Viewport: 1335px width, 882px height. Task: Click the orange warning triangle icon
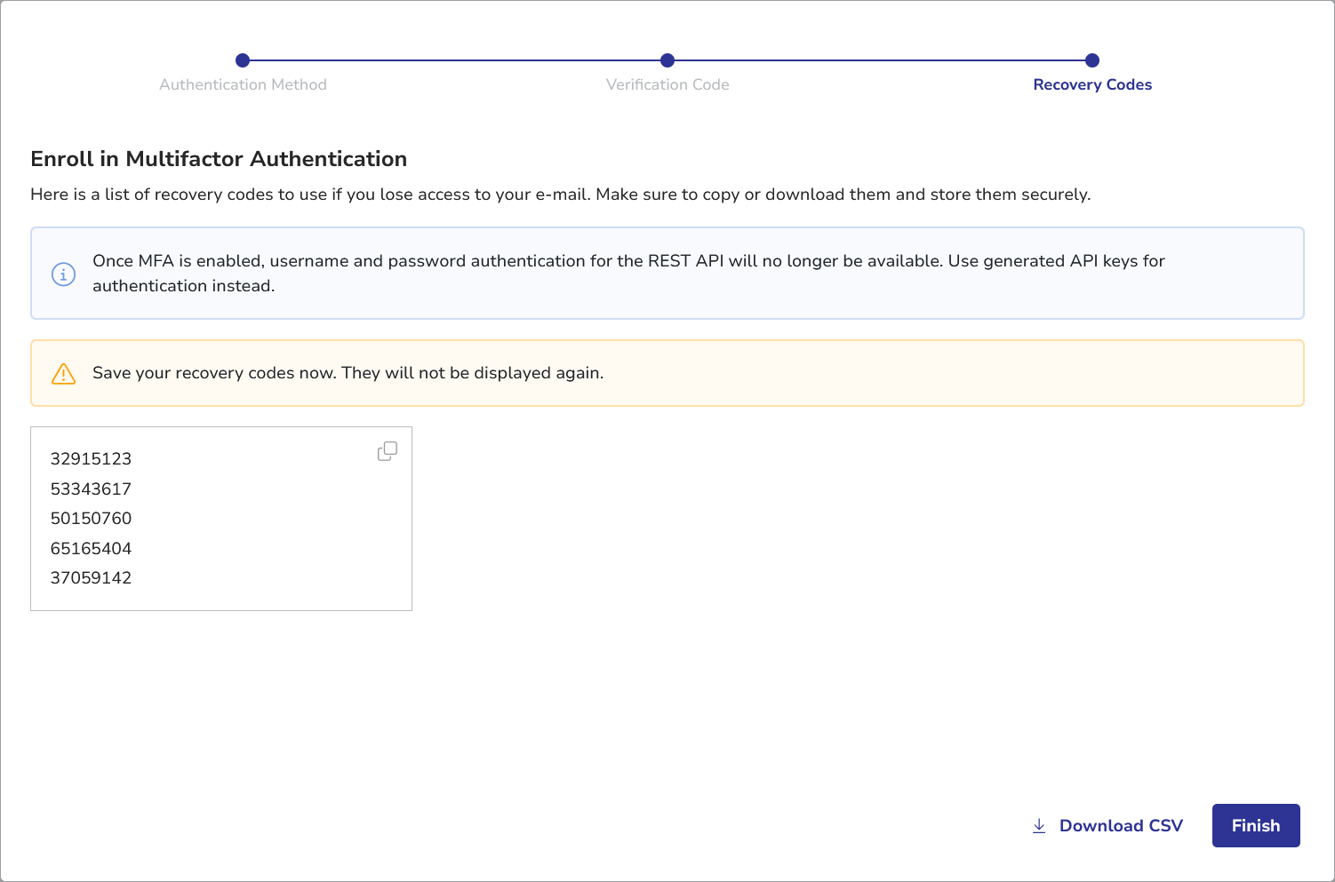[63, 374]
